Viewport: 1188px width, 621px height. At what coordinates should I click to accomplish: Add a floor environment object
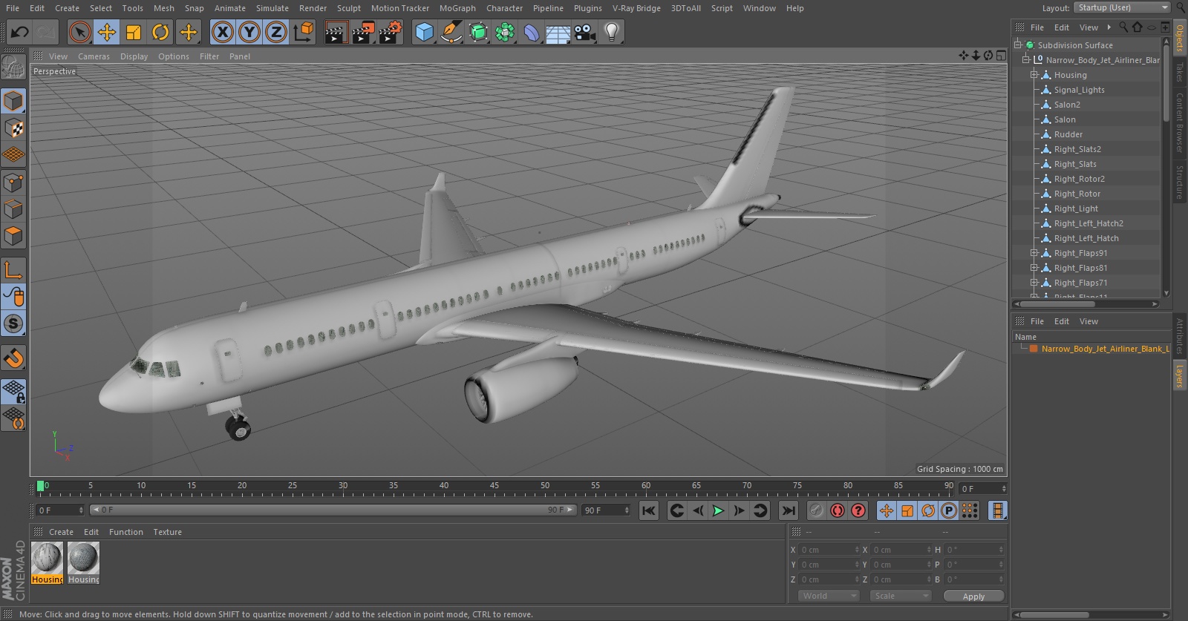[558, 32]
